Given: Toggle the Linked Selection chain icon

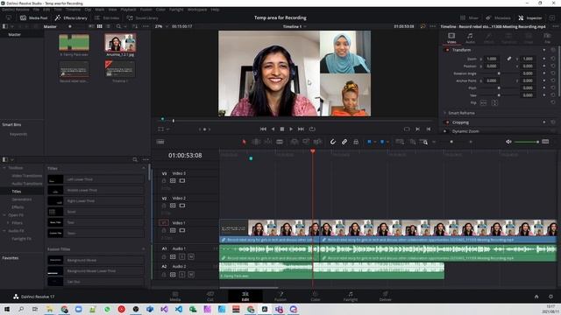Looking at the screenshot, I should [344, 142].
